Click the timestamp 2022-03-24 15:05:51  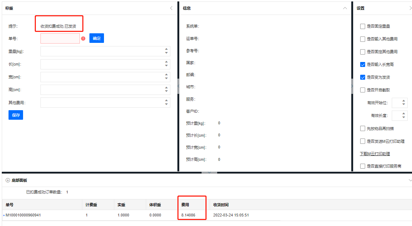231,215
